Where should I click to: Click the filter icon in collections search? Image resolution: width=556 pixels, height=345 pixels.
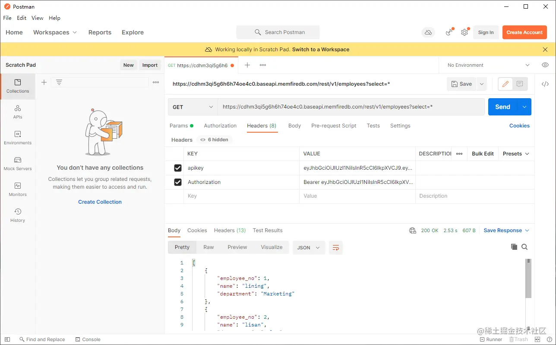pyautogui.click(x=59, y=82)
